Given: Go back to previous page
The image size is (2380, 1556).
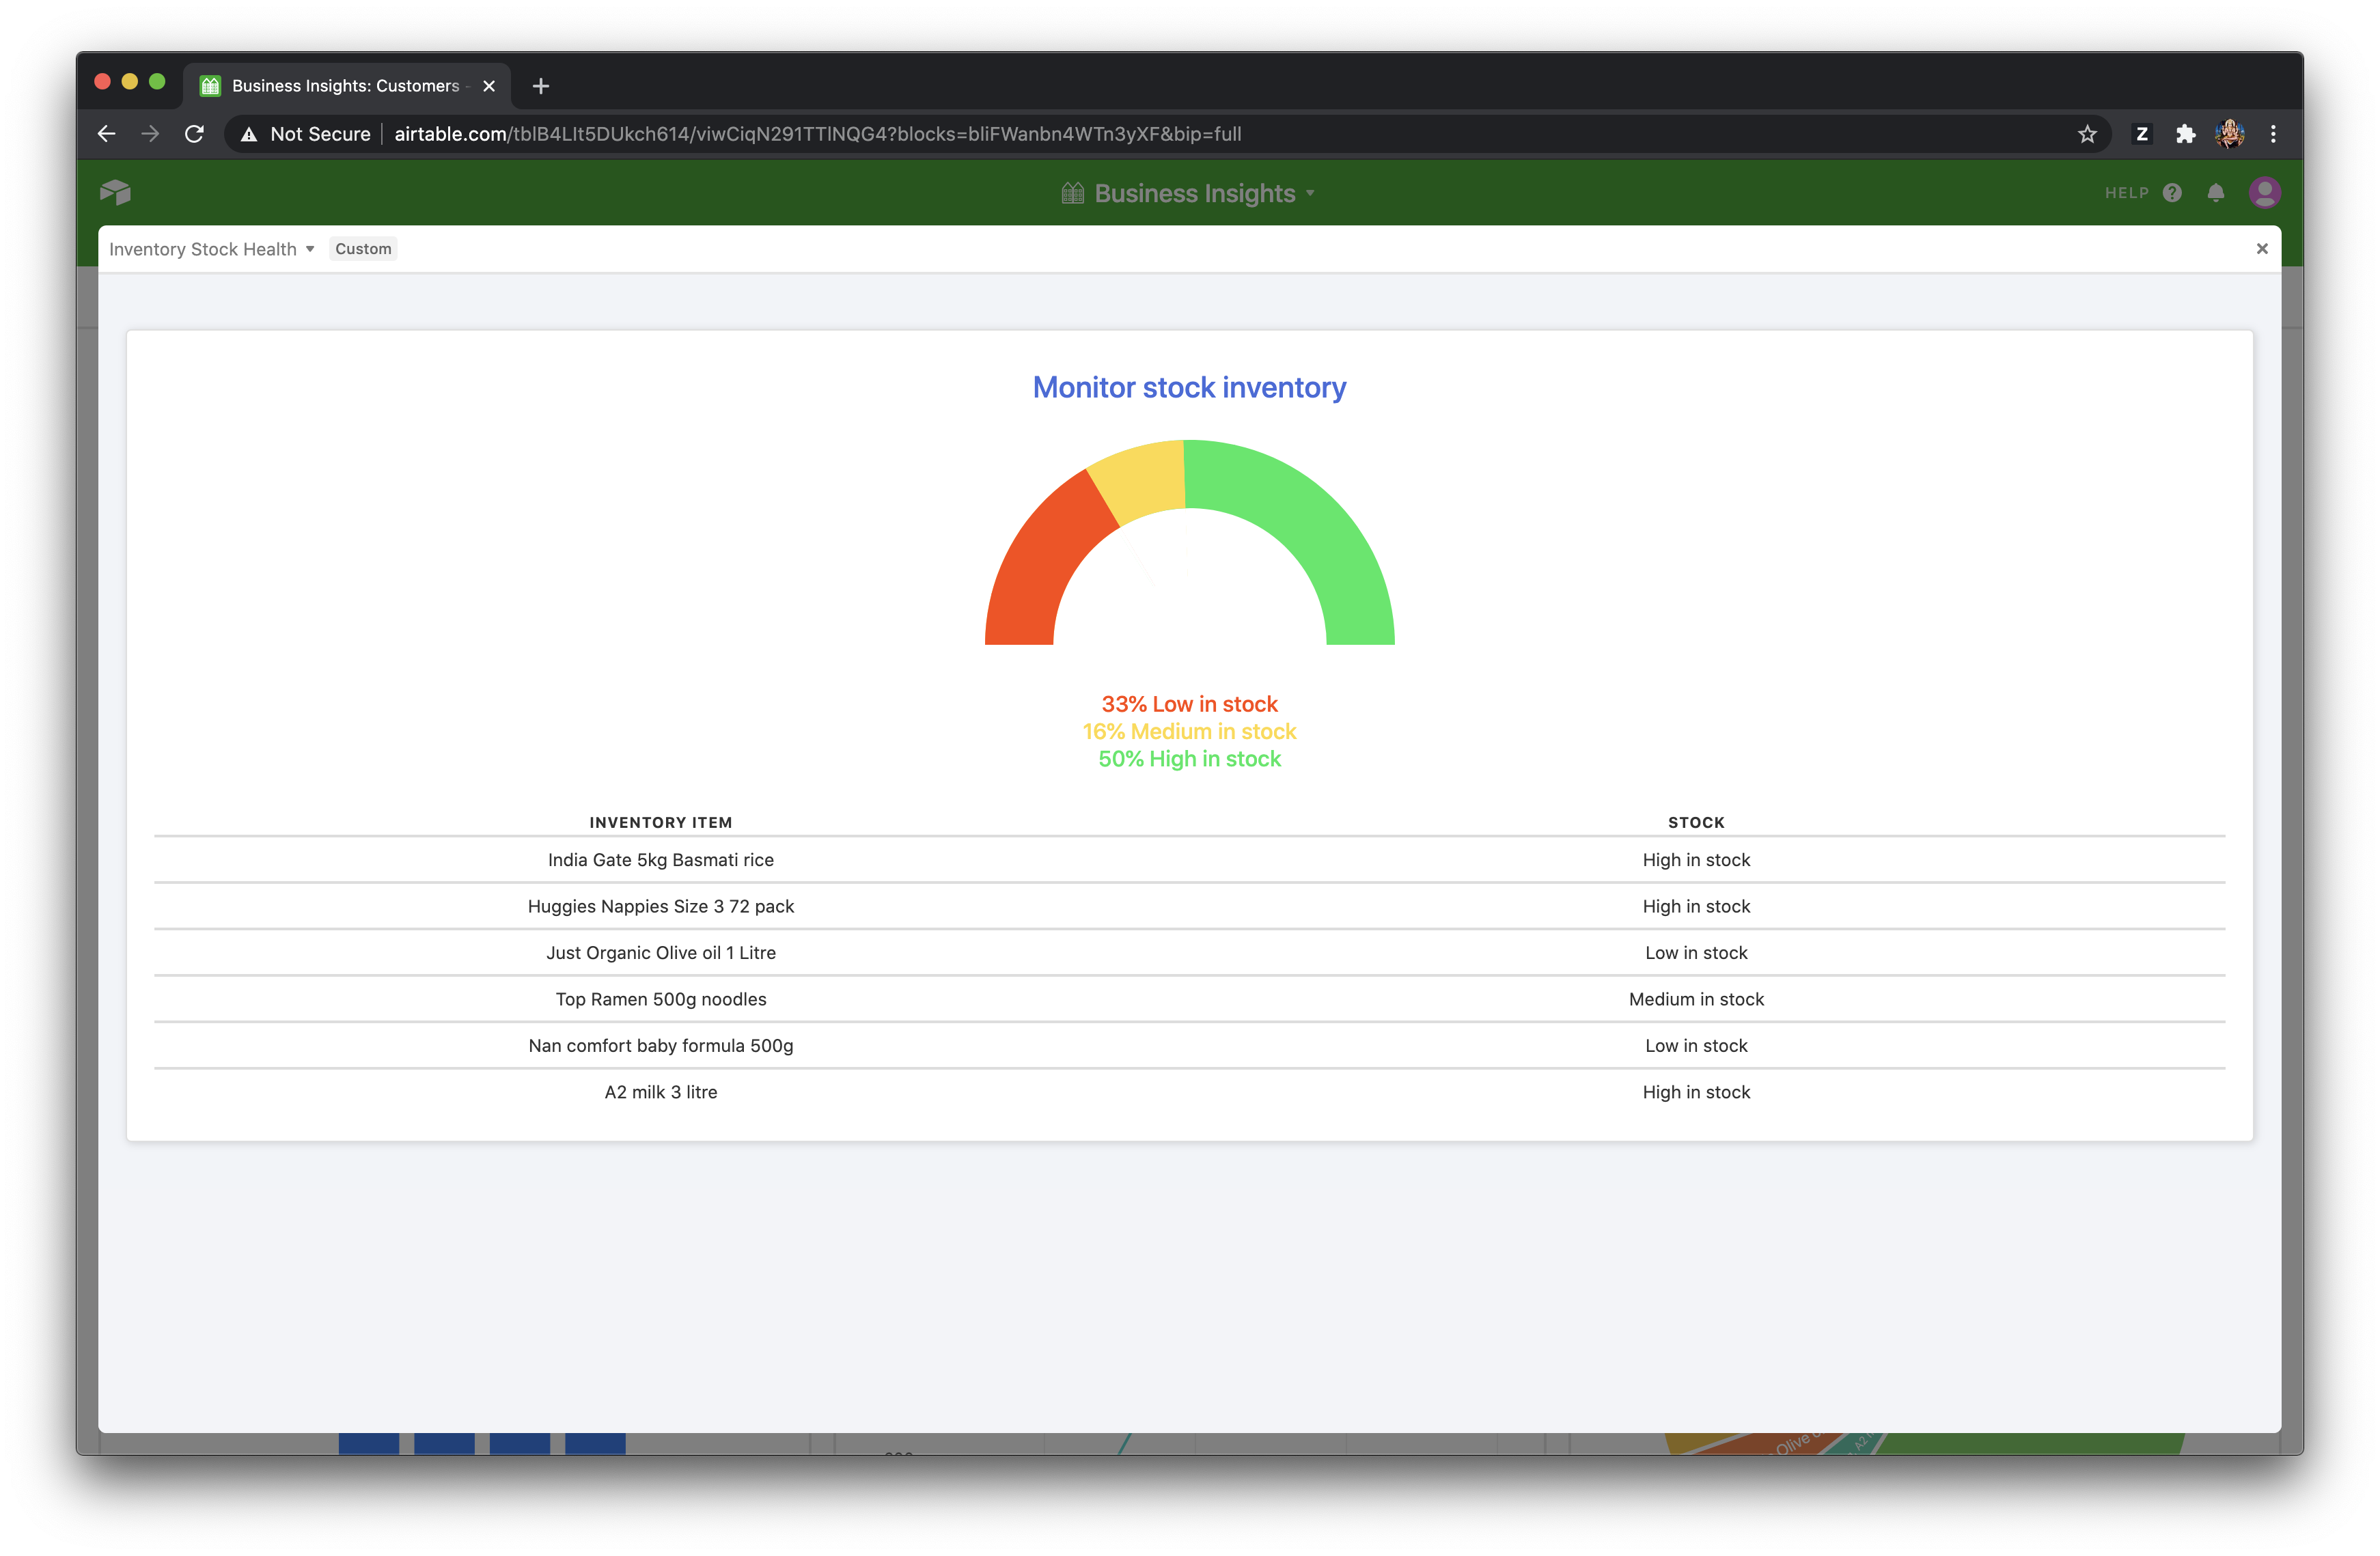Looking at the screenshot, I should pos(107,134).
